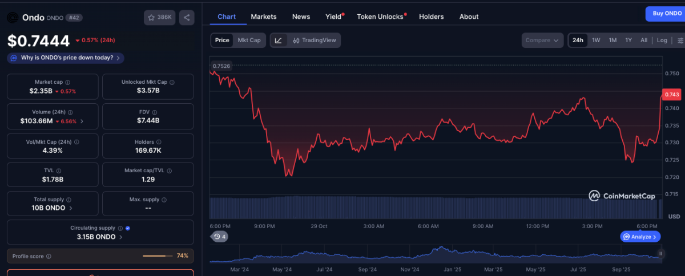
Task: Switch to TradingView chart mode
Action: [x=313, y=40]
